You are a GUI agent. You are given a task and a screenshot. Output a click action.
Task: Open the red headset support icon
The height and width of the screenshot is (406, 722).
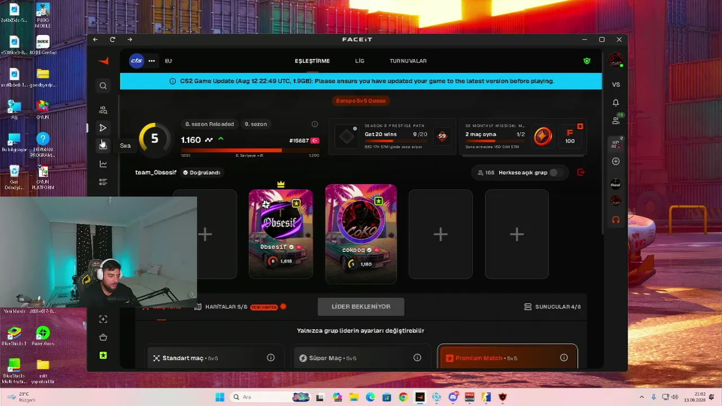[616, 220]
